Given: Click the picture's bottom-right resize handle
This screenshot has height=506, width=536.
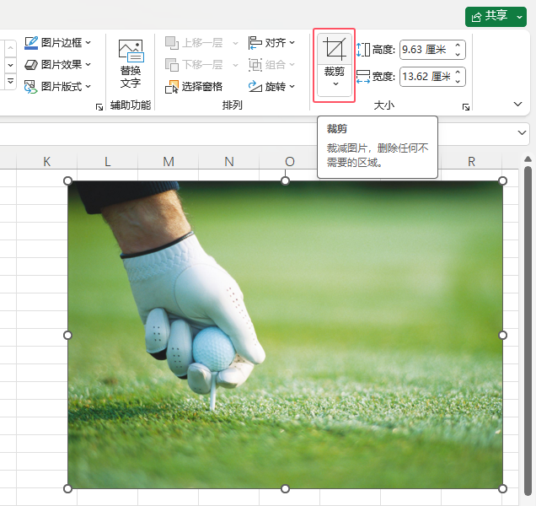Looking at the screenshot, I should pos(502,488).
